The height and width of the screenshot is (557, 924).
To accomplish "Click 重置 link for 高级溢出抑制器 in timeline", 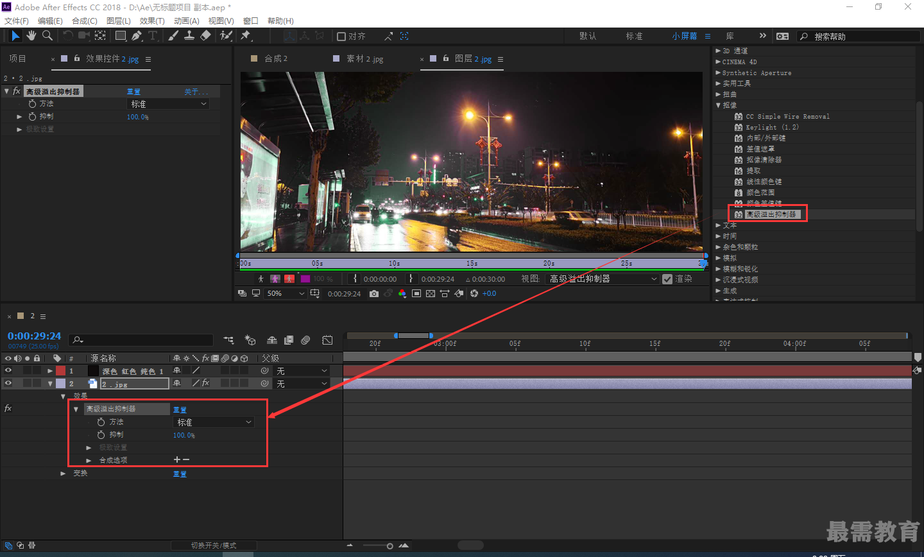I will click(180, 409).
